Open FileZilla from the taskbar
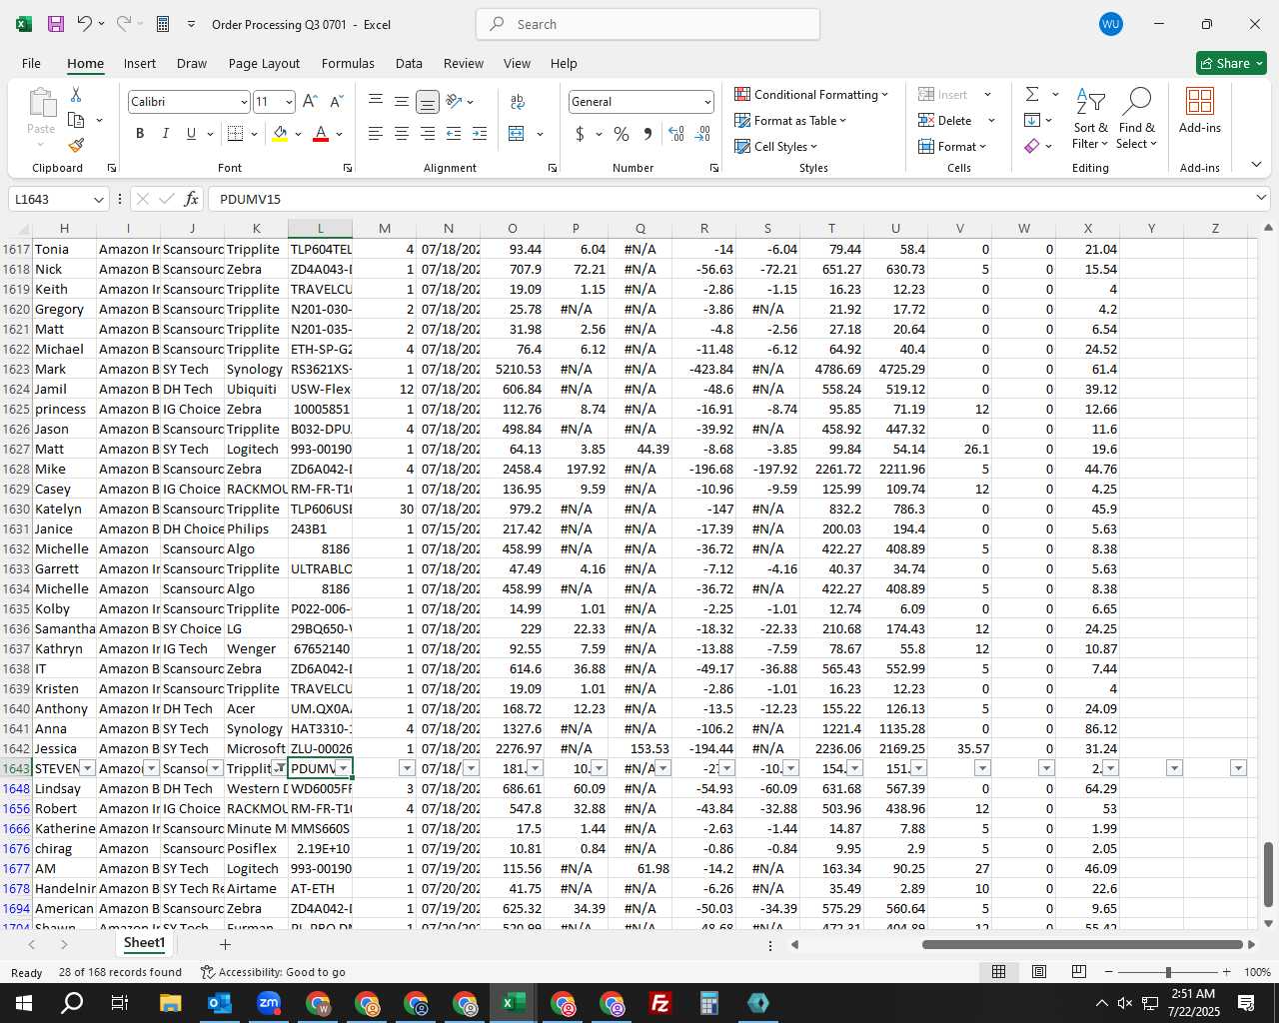The width and height of the screenshot is (1279, 1023). click(x=660, y=1003)
